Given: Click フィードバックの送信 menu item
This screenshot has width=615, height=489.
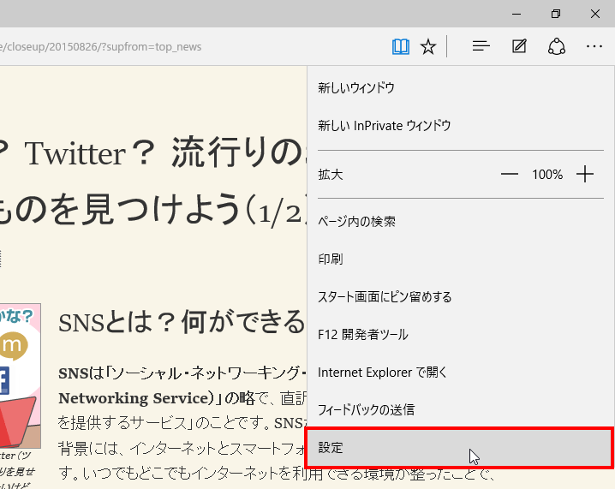Looking at the screenshot, I should click(x=366, y=410).
